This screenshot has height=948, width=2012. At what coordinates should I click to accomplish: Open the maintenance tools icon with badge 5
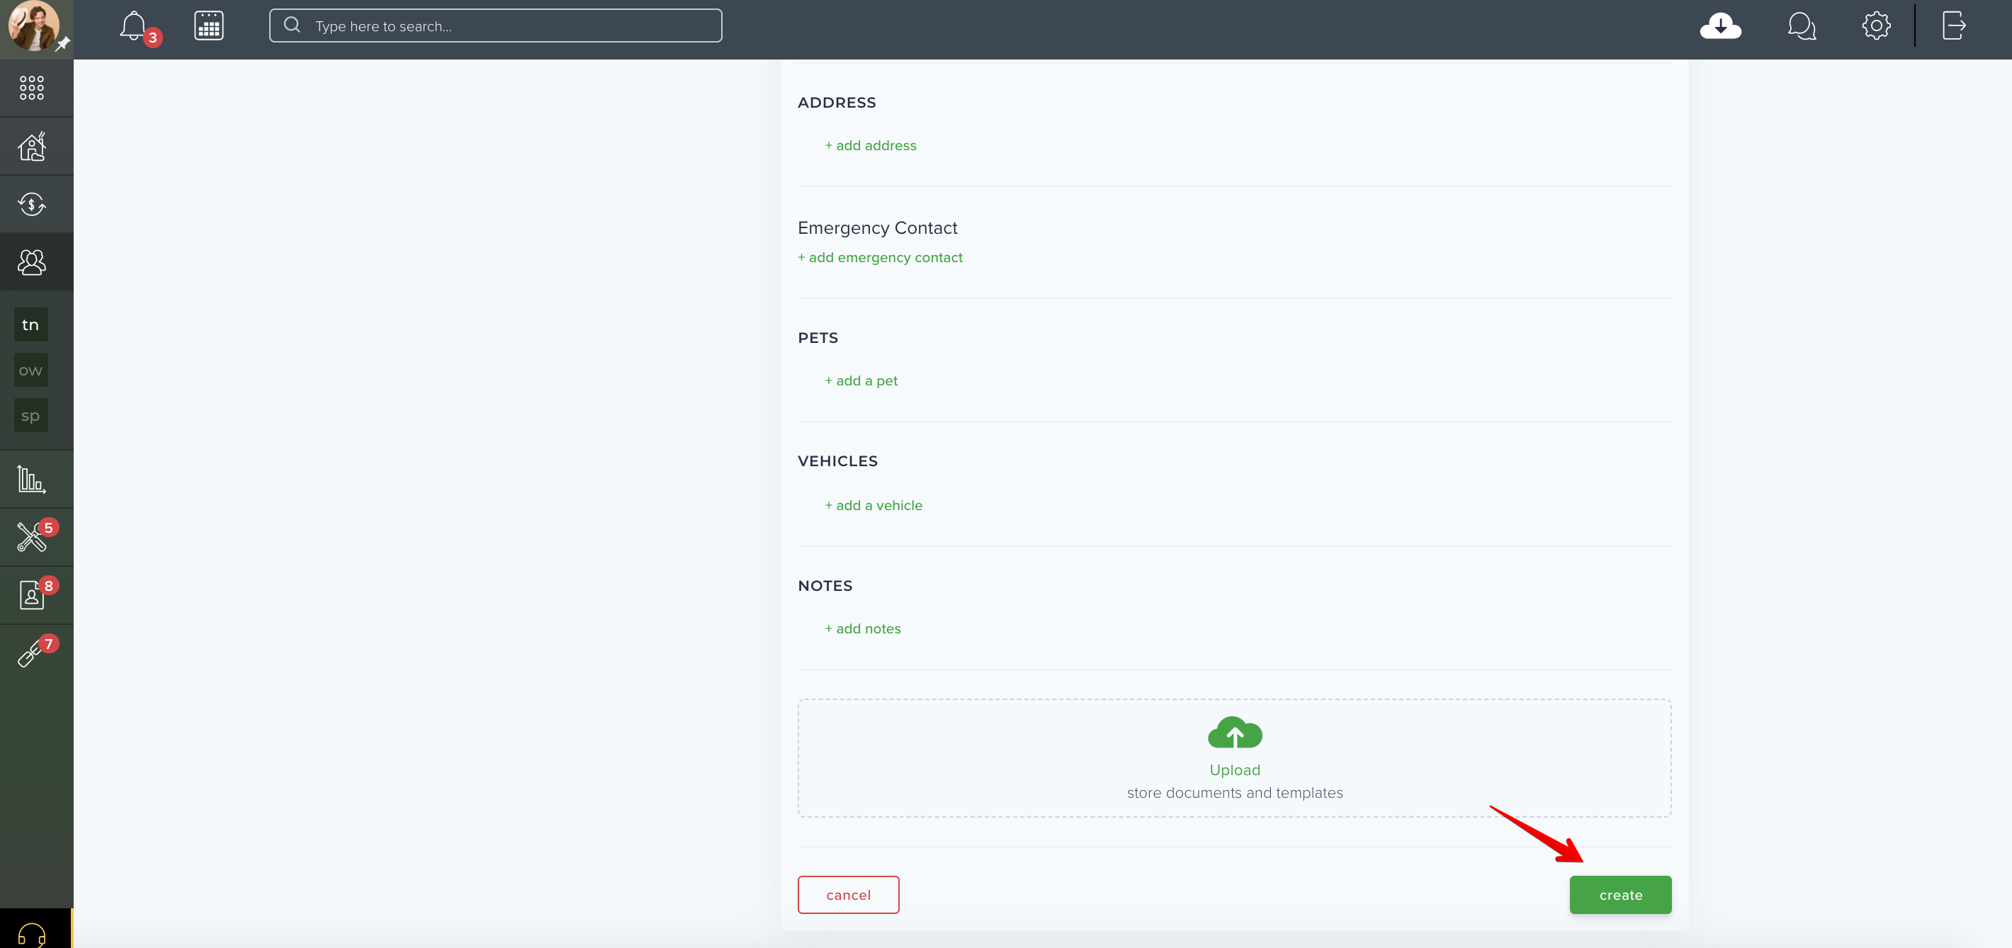(33, 536)
